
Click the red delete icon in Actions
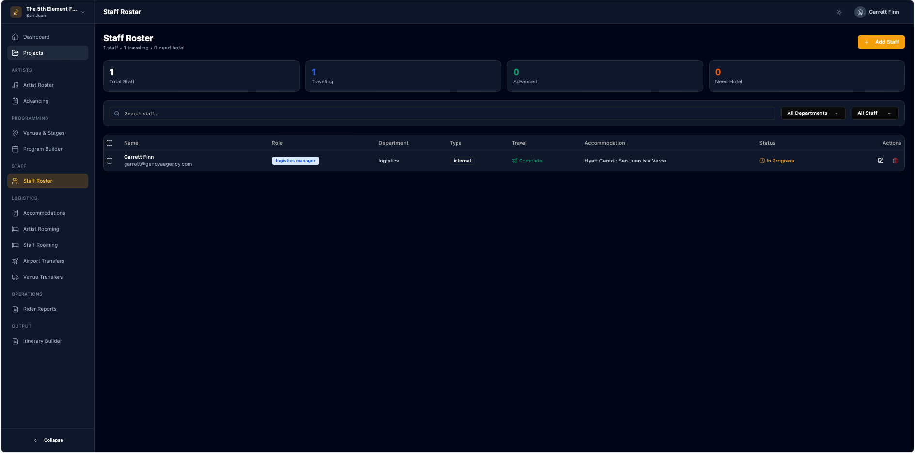[x=895, y=161]
